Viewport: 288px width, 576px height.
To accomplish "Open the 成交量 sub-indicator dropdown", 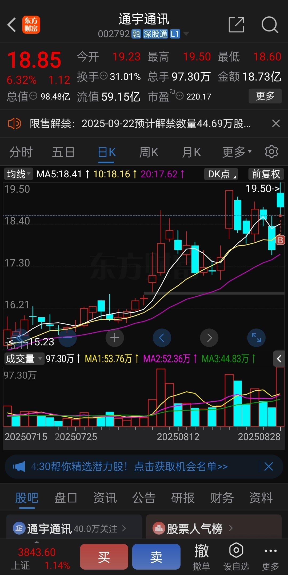I will [x=24, y=359].
